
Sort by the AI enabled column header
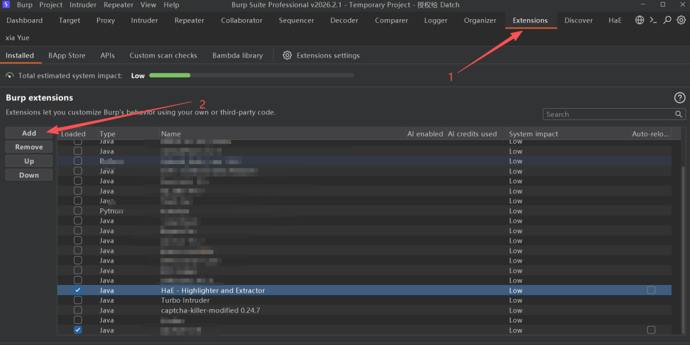[x=425, y=134]
